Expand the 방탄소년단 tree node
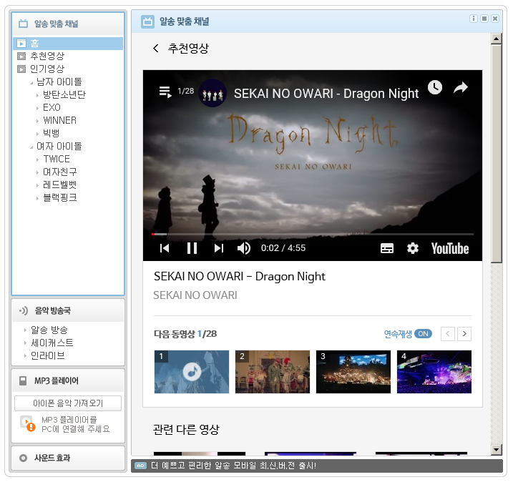 (x=37, y=96)
